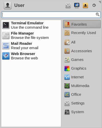Open the Multimedia category
The width and height of the screenshot is (102, 128).
(x=82, y=86)
